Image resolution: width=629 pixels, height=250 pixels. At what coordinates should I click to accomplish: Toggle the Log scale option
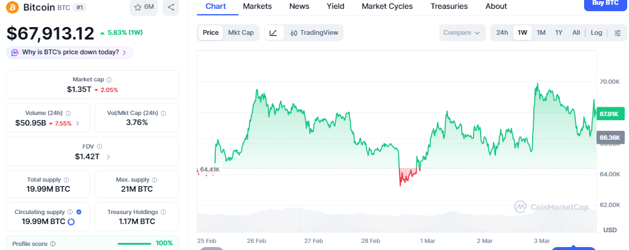click(596, 32)
